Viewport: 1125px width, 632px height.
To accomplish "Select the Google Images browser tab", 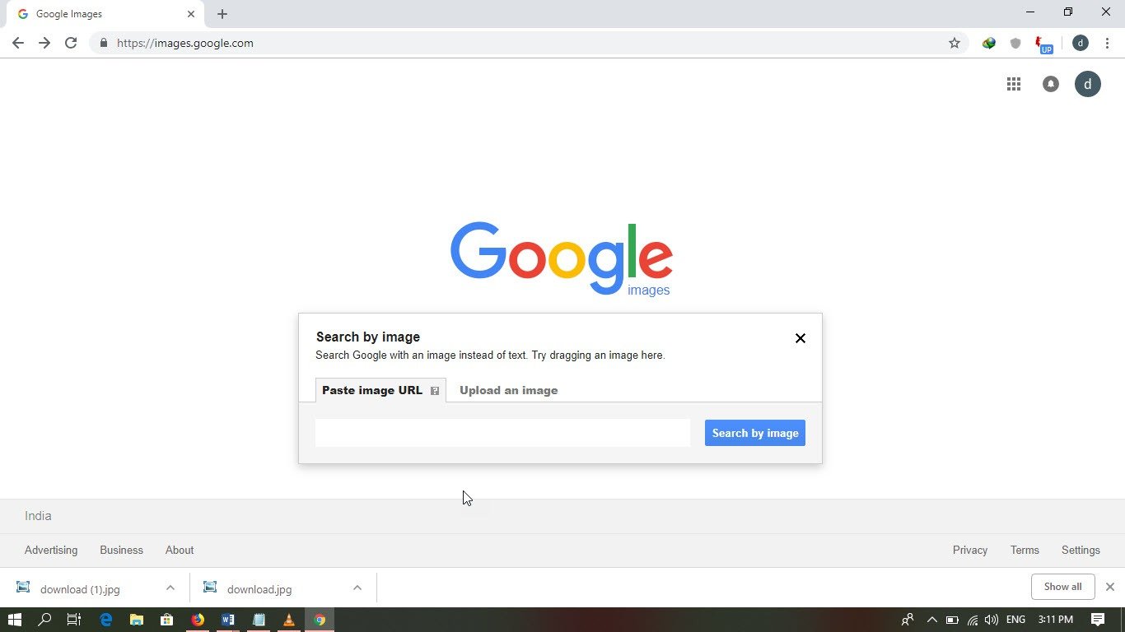I will [x=105, y=14].
